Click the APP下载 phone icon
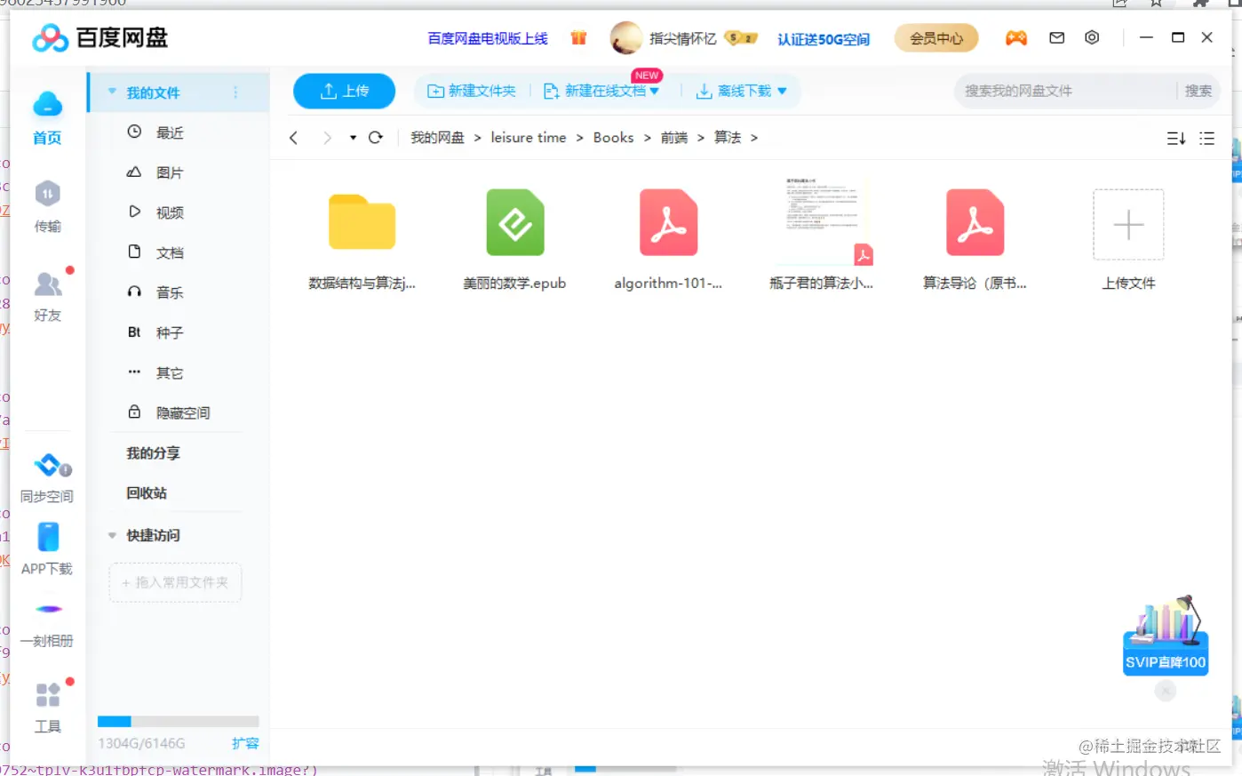 click(48, 537)
